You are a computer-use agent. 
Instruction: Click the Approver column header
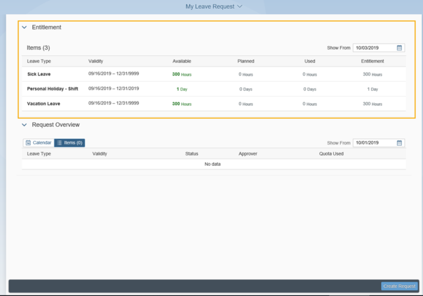click(248, 154)
